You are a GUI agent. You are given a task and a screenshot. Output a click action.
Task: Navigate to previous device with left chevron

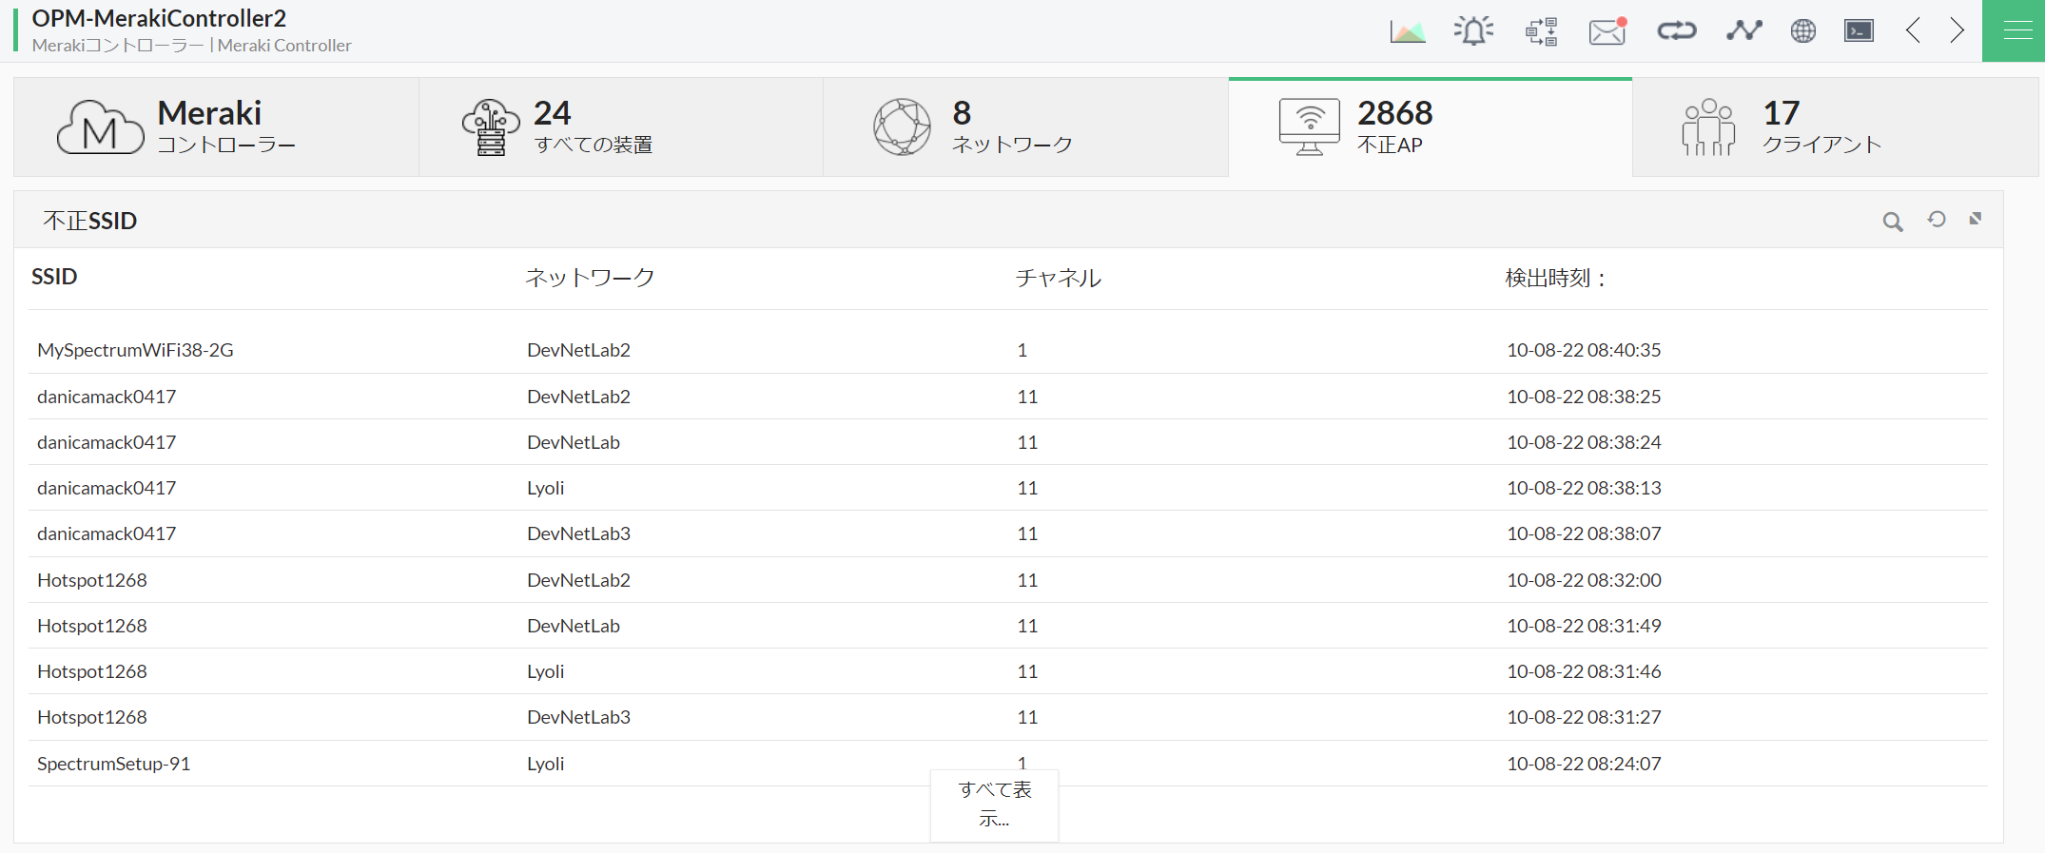(1913, 30)
